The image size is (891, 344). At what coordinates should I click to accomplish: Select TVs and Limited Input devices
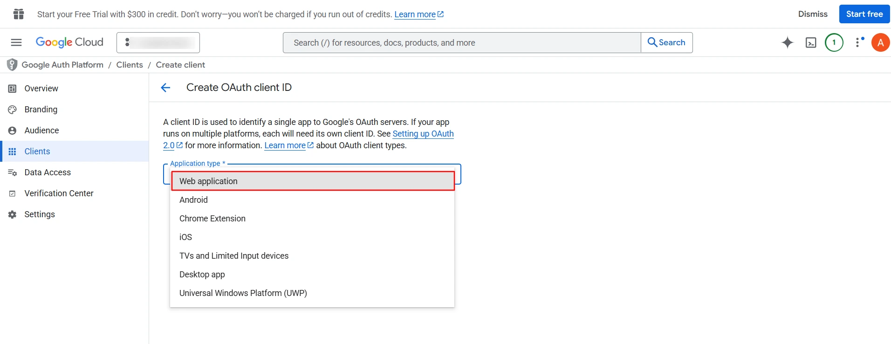coord(312,256)
